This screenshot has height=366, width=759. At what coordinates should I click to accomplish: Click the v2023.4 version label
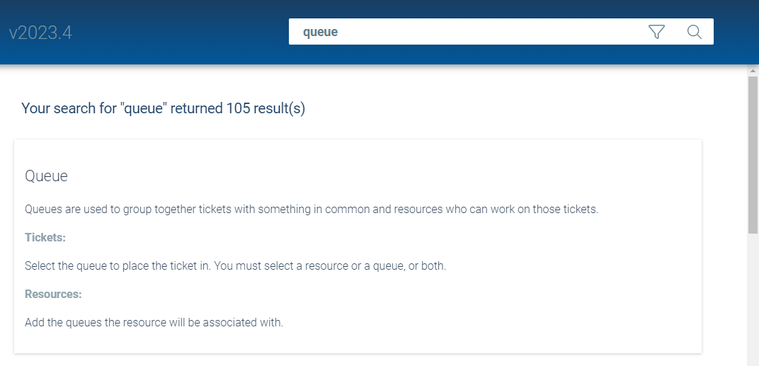pyautogui.click(x=40, y=33)
